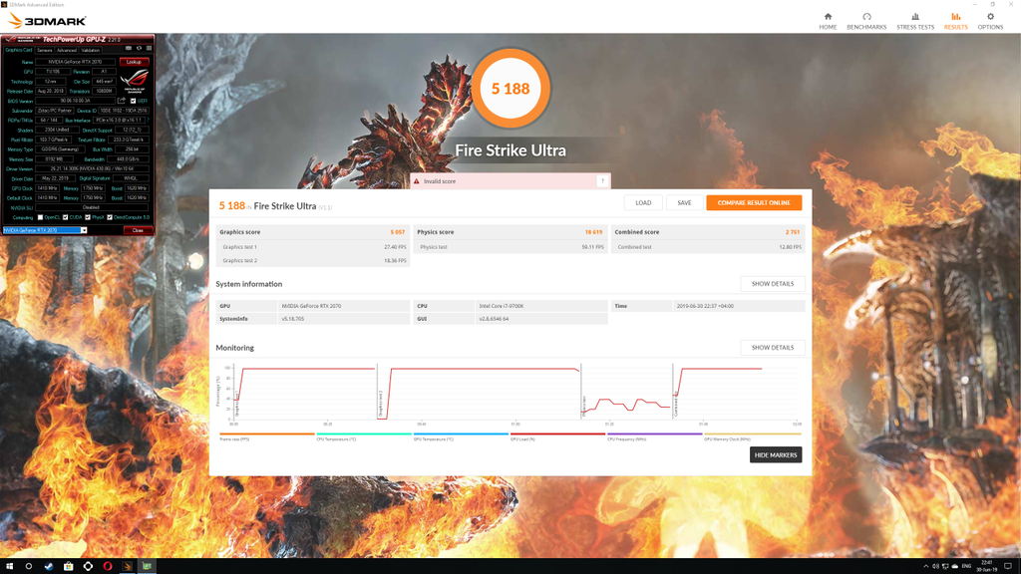Click 3DMark taskbar icon

[x=127, y=566]
